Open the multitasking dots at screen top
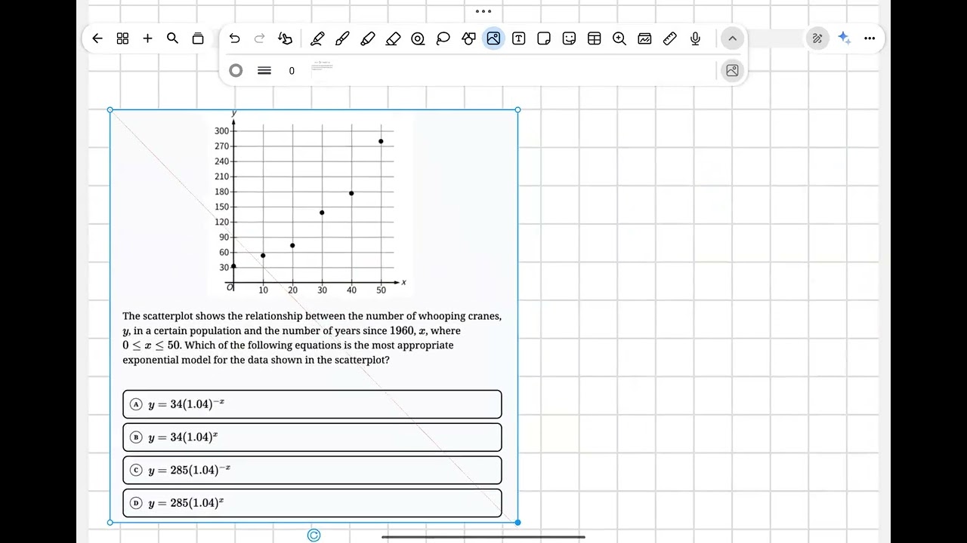 coord(483,11)
